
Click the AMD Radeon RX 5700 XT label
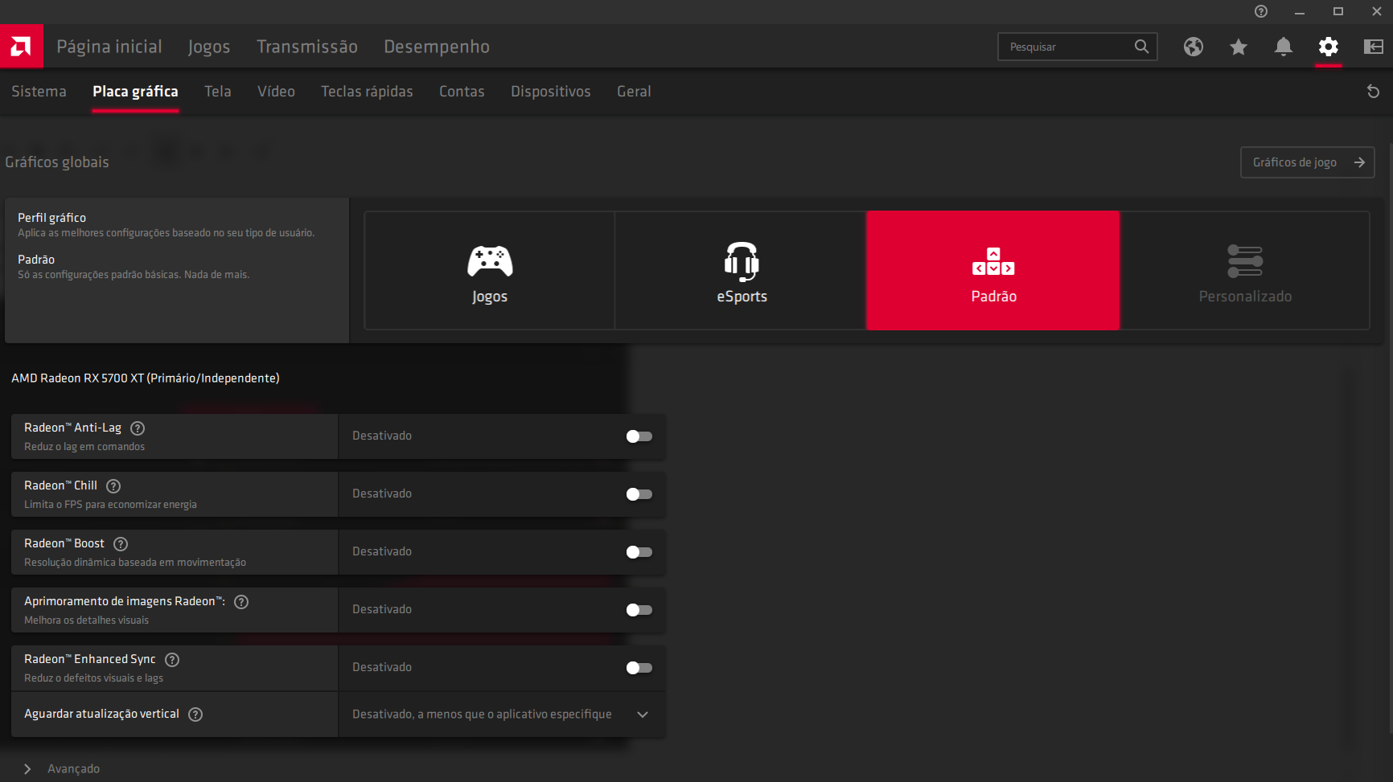(x=146, y=379)
